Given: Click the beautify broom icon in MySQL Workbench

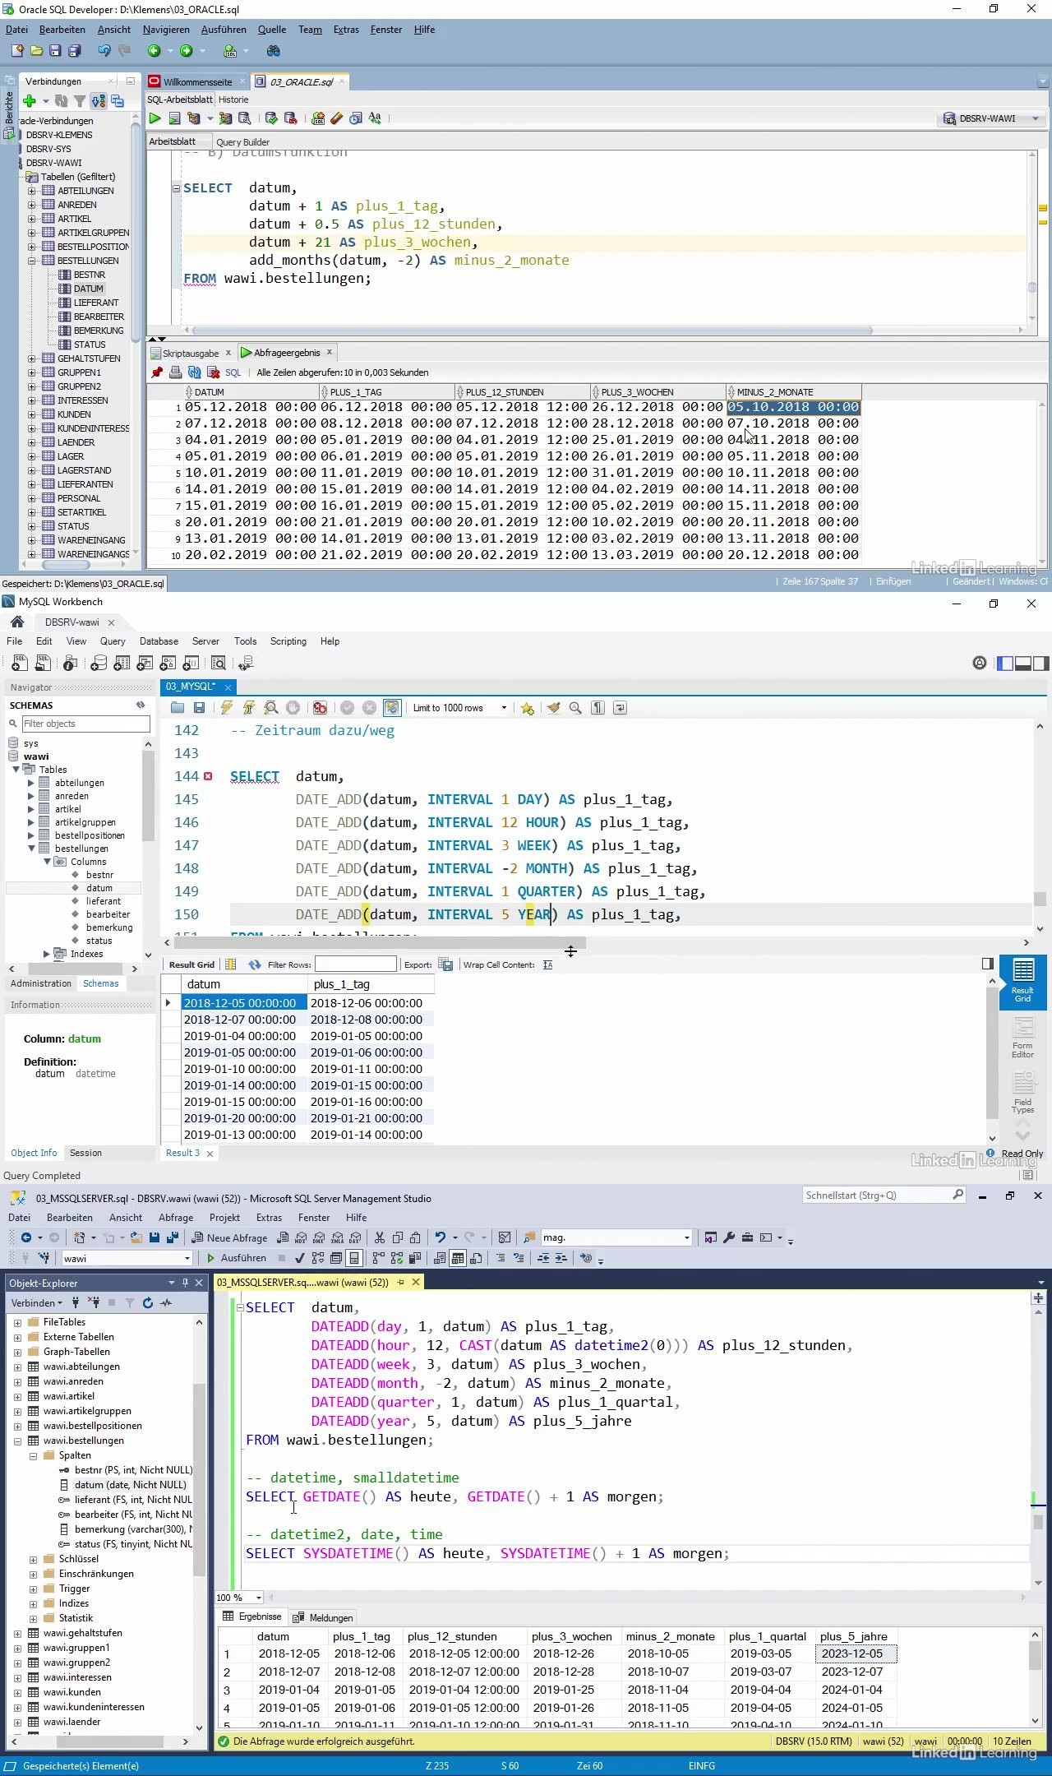Looking at the screenshot, I should click(553, 708).
